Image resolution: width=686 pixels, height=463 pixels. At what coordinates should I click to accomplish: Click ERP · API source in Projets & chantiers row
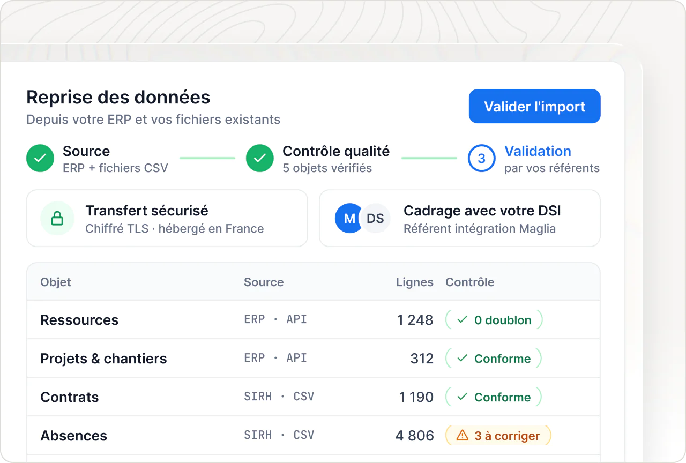[275, 358]
